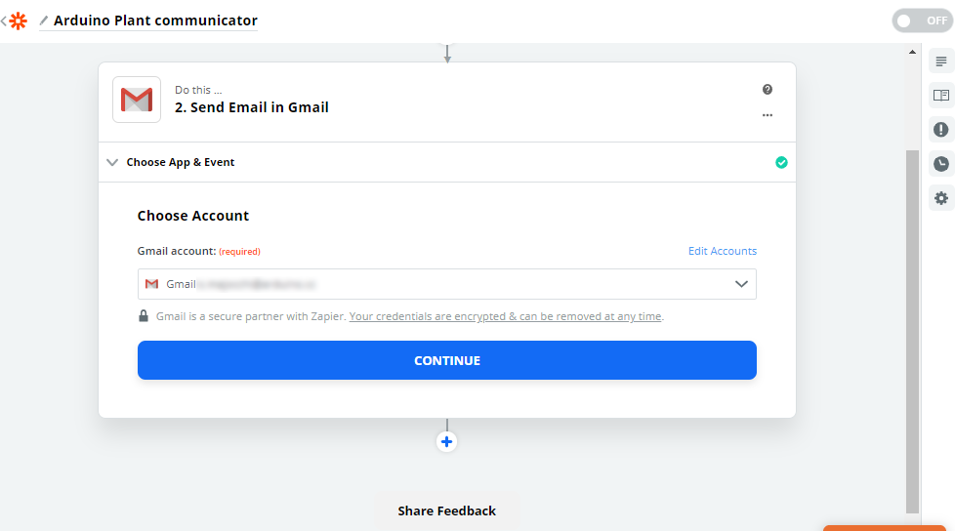955x531 pixels.
Task: Open the Zap settings gear icon
Action: tap(941, 198)
